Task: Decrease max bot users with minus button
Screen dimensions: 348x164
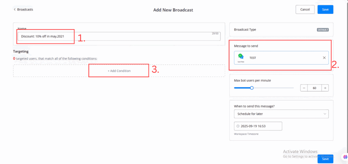Action: pyautogui.click(x=304, y=88)
